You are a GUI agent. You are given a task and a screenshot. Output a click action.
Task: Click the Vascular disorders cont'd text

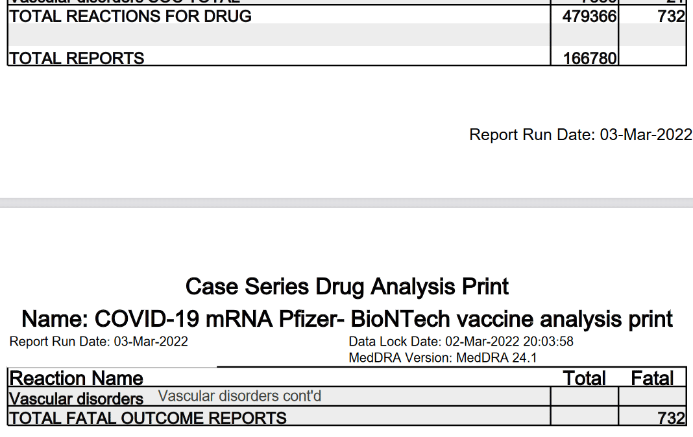239,396
